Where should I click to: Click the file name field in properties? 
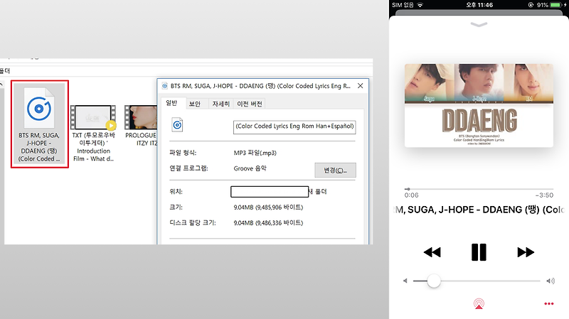(x=294, y=127)
